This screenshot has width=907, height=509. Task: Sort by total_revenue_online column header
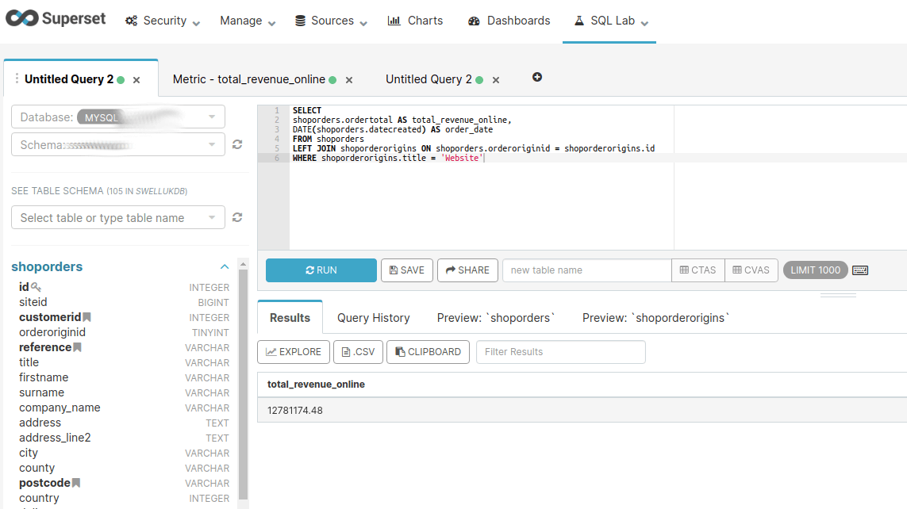(x=316, y=385)
